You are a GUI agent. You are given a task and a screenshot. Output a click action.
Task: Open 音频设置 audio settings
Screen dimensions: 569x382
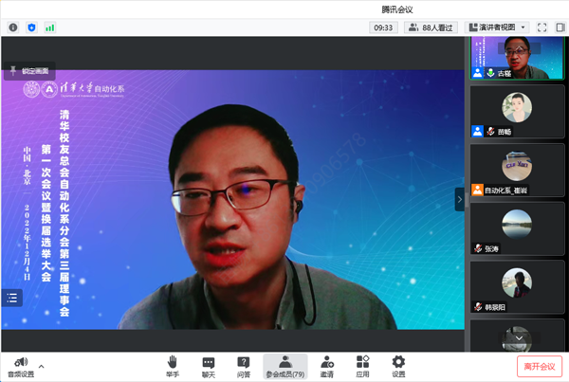(21, 367)
